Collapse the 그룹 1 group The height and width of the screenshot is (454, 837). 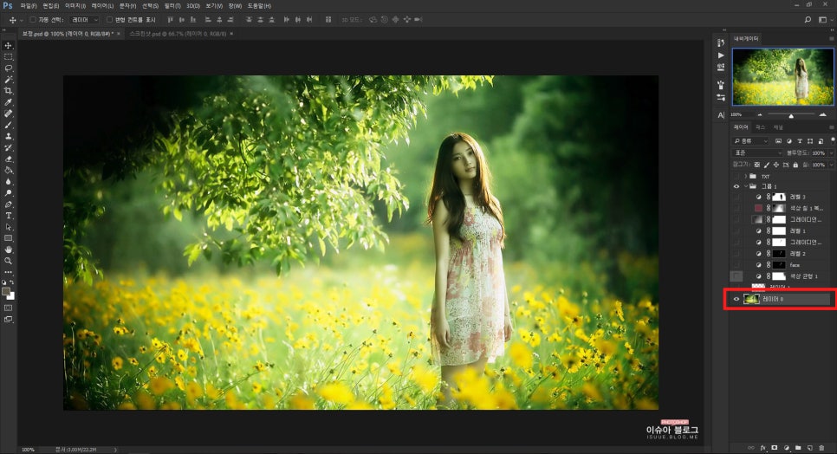(746, 186)
